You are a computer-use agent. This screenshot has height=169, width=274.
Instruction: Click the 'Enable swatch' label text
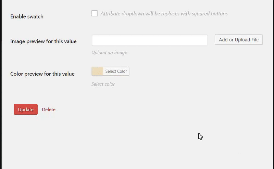(27, 16)
